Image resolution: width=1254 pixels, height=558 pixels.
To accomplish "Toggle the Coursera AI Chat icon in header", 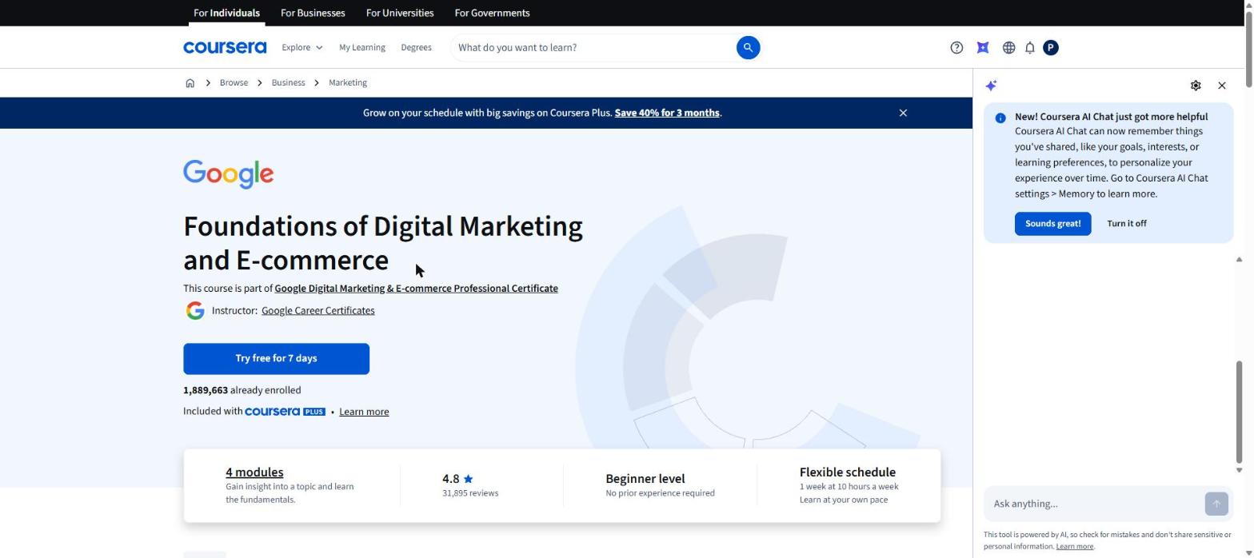I will click(983, 48).
